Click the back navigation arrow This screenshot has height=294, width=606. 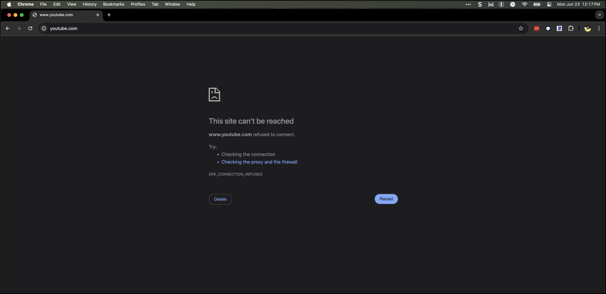[x=8, y=28]
